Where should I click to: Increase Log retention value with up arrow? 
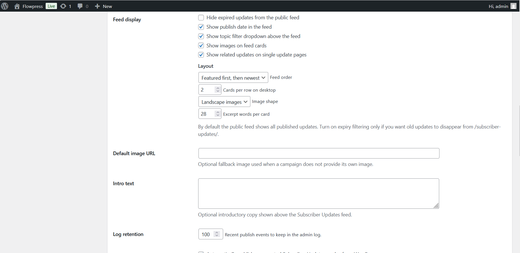pos(217,233)
